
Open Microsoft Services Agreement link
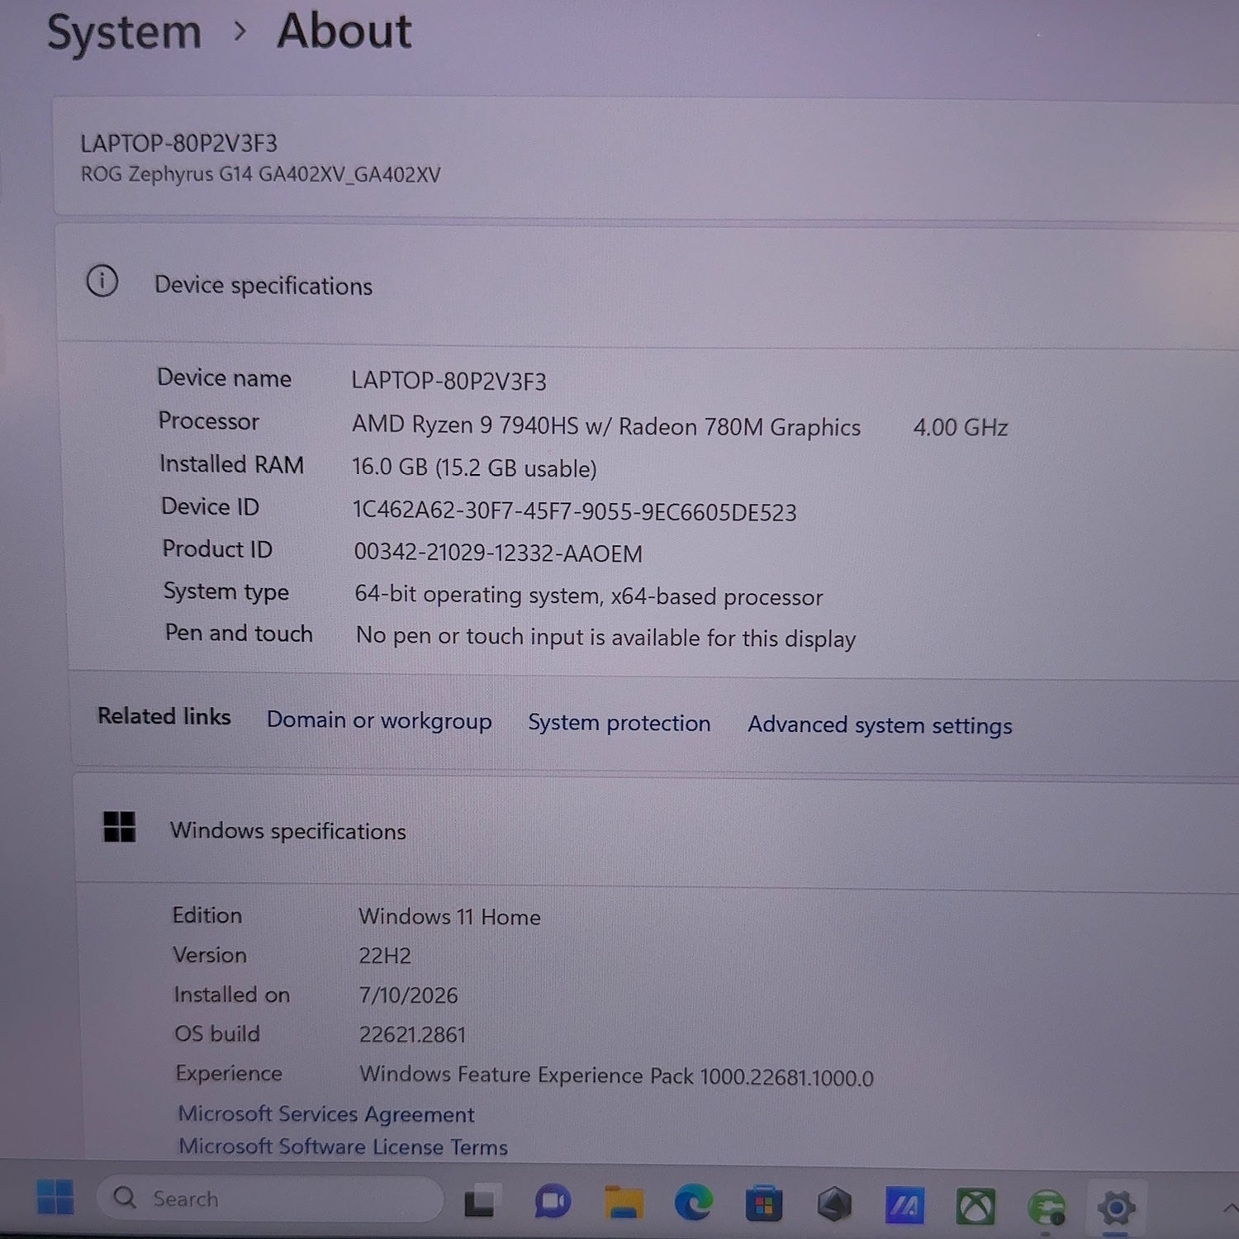pos(326,1114)
